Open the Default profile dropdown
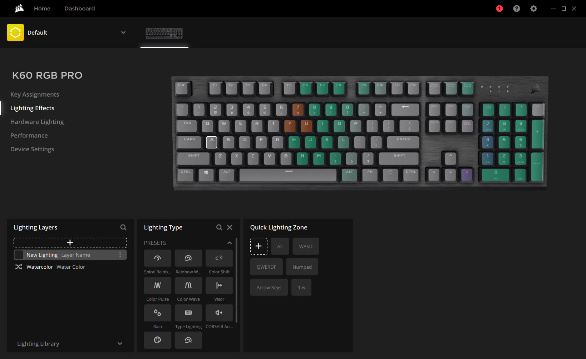586x359 pixels. pyautogui.click(x=123, y=32)
